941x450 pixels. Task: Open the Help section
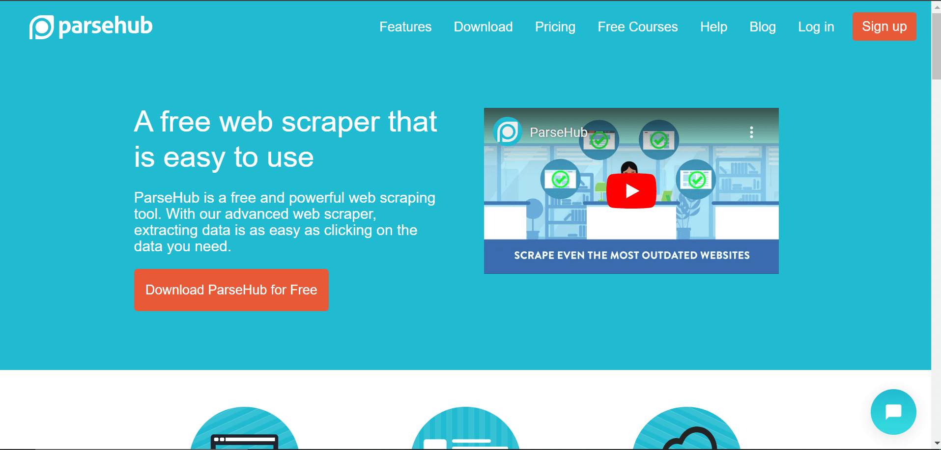pyautogui.click(x=713, y=27)
